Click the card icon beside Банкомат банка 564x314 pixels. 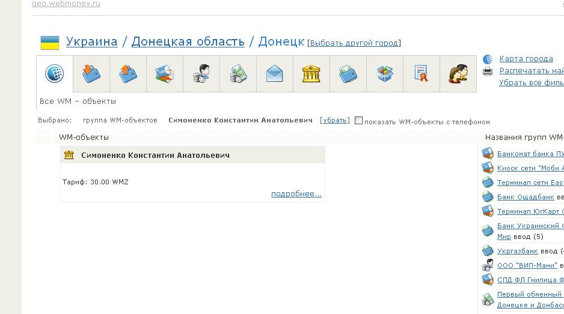point(488,154)
